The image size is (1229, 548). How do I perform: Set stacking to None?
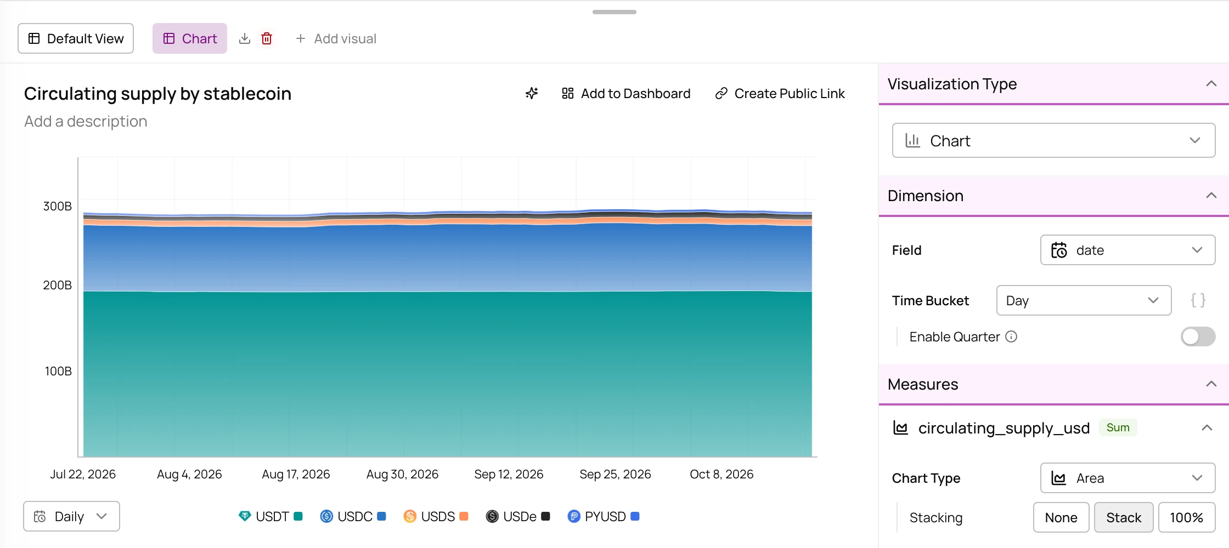[1061, 517]
